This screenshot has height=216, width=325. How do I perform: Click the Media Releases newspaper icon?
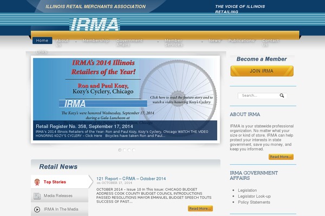coord(37,195)
